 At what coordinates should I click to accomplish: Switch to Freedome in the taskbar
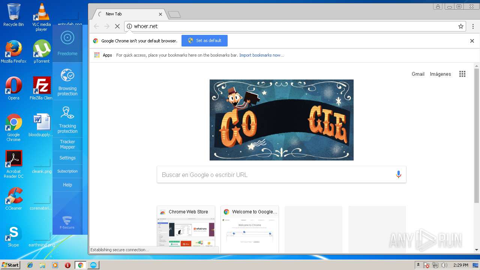coord(93,265)
